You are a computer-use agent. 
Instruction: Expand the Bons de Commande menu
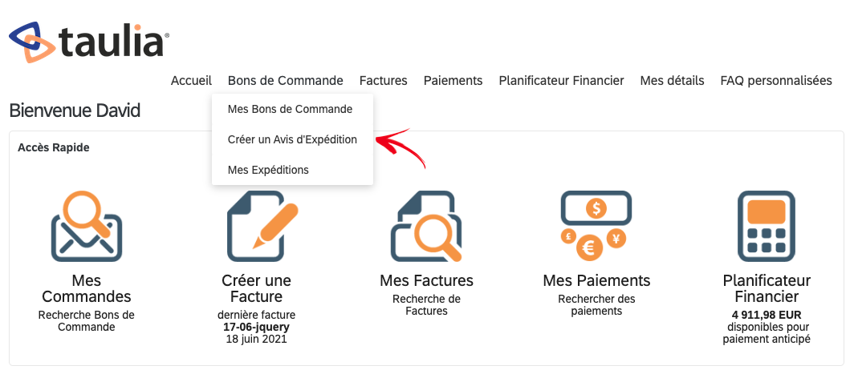pyautogui.click(x=286, y=80)
